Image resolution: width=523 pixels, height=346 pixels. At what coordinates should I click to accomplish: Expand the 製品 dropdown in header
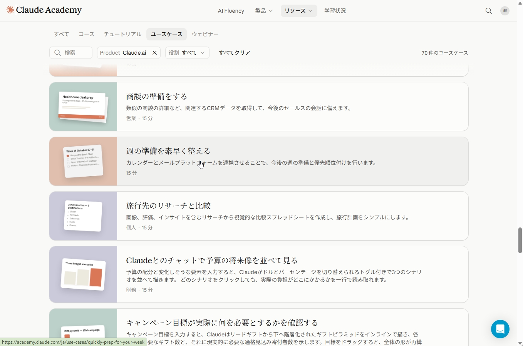(x=264, y=11)
